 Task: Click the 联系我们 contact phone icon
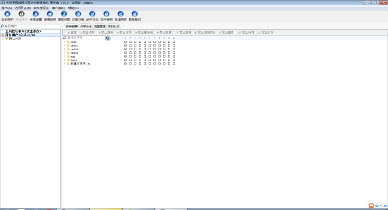click(135, 14)
